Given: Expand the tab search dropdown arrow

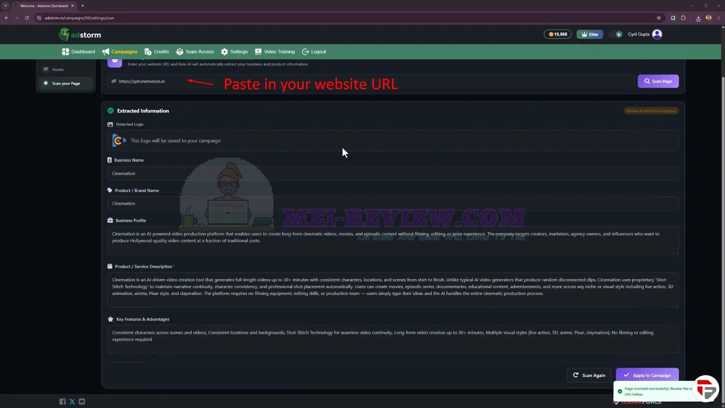Looking at the screenshot, I should click(6, 6).
